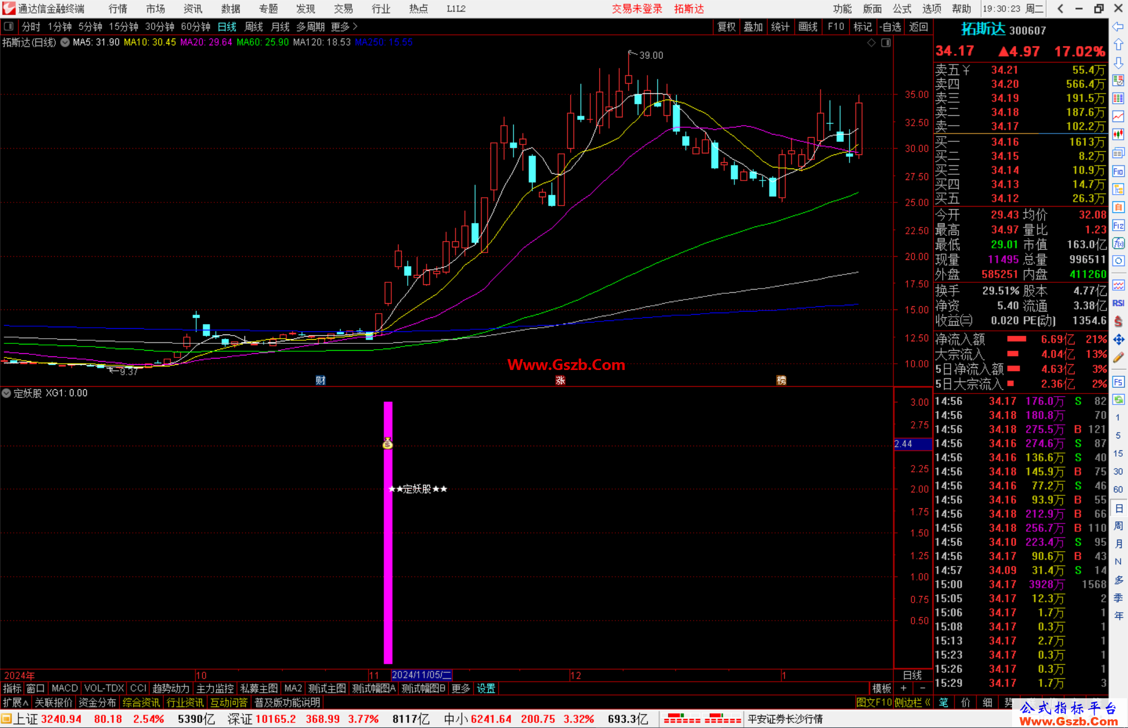Click the 卖五 label with yen marker
The image size is (1128, 728).
tap(953, 70)
